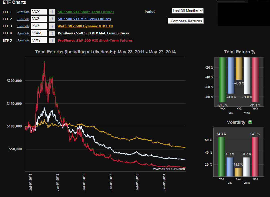
Task: Click the green Volatility help icon
Action: click(x=250, y=122)
